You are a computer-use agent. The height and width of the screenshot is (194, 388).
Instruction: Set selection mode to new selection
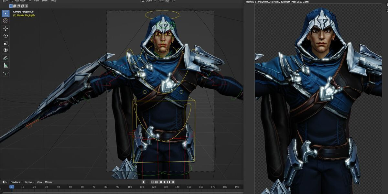click(x=11, y=6)
